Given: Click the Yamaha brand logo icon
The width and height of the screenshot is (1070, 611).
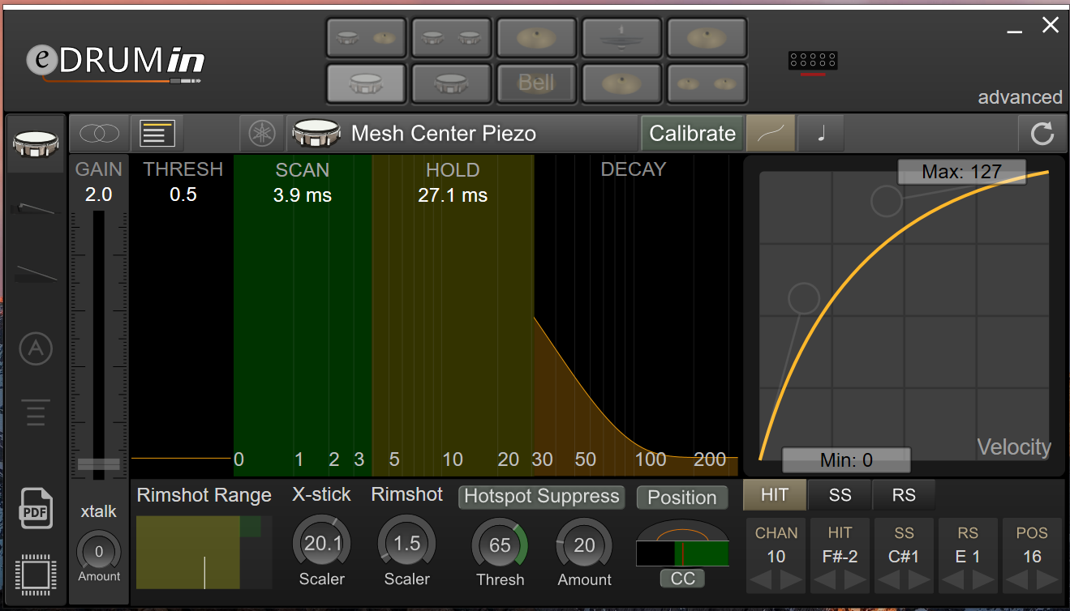Looking at the screenshot, I should 262,133.
